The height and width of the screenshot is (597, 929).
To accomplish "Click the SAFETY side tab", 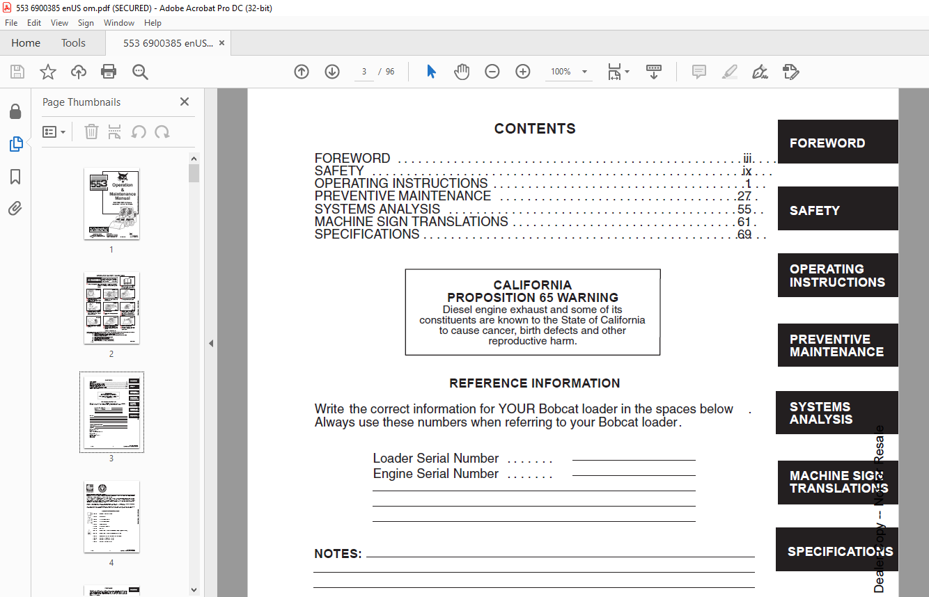I will pyautogui.click(x=838, y=209).
